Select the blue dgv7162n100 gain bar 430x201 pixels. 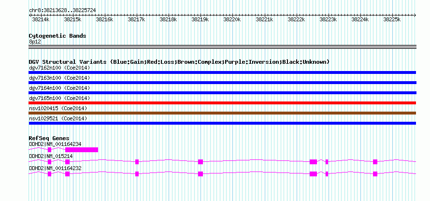point(222,72)
